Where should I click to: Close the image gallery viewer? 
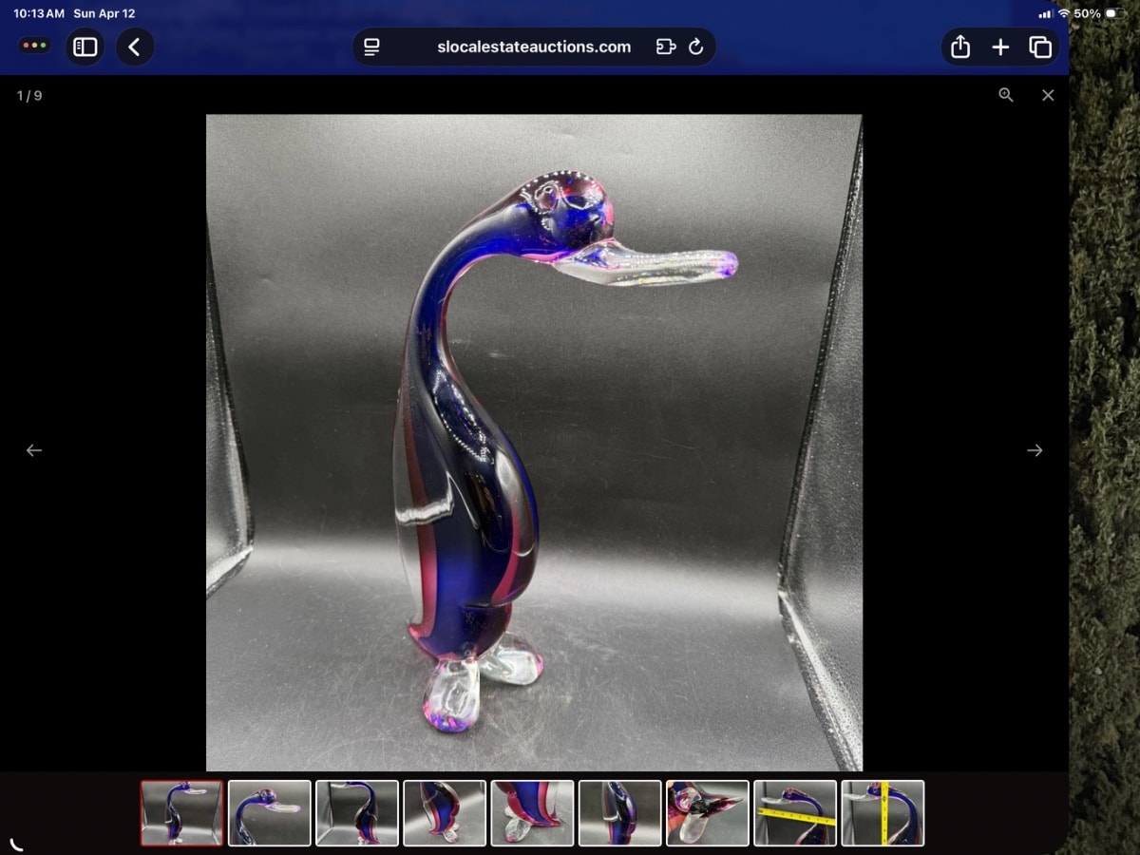click(1048, 95)
